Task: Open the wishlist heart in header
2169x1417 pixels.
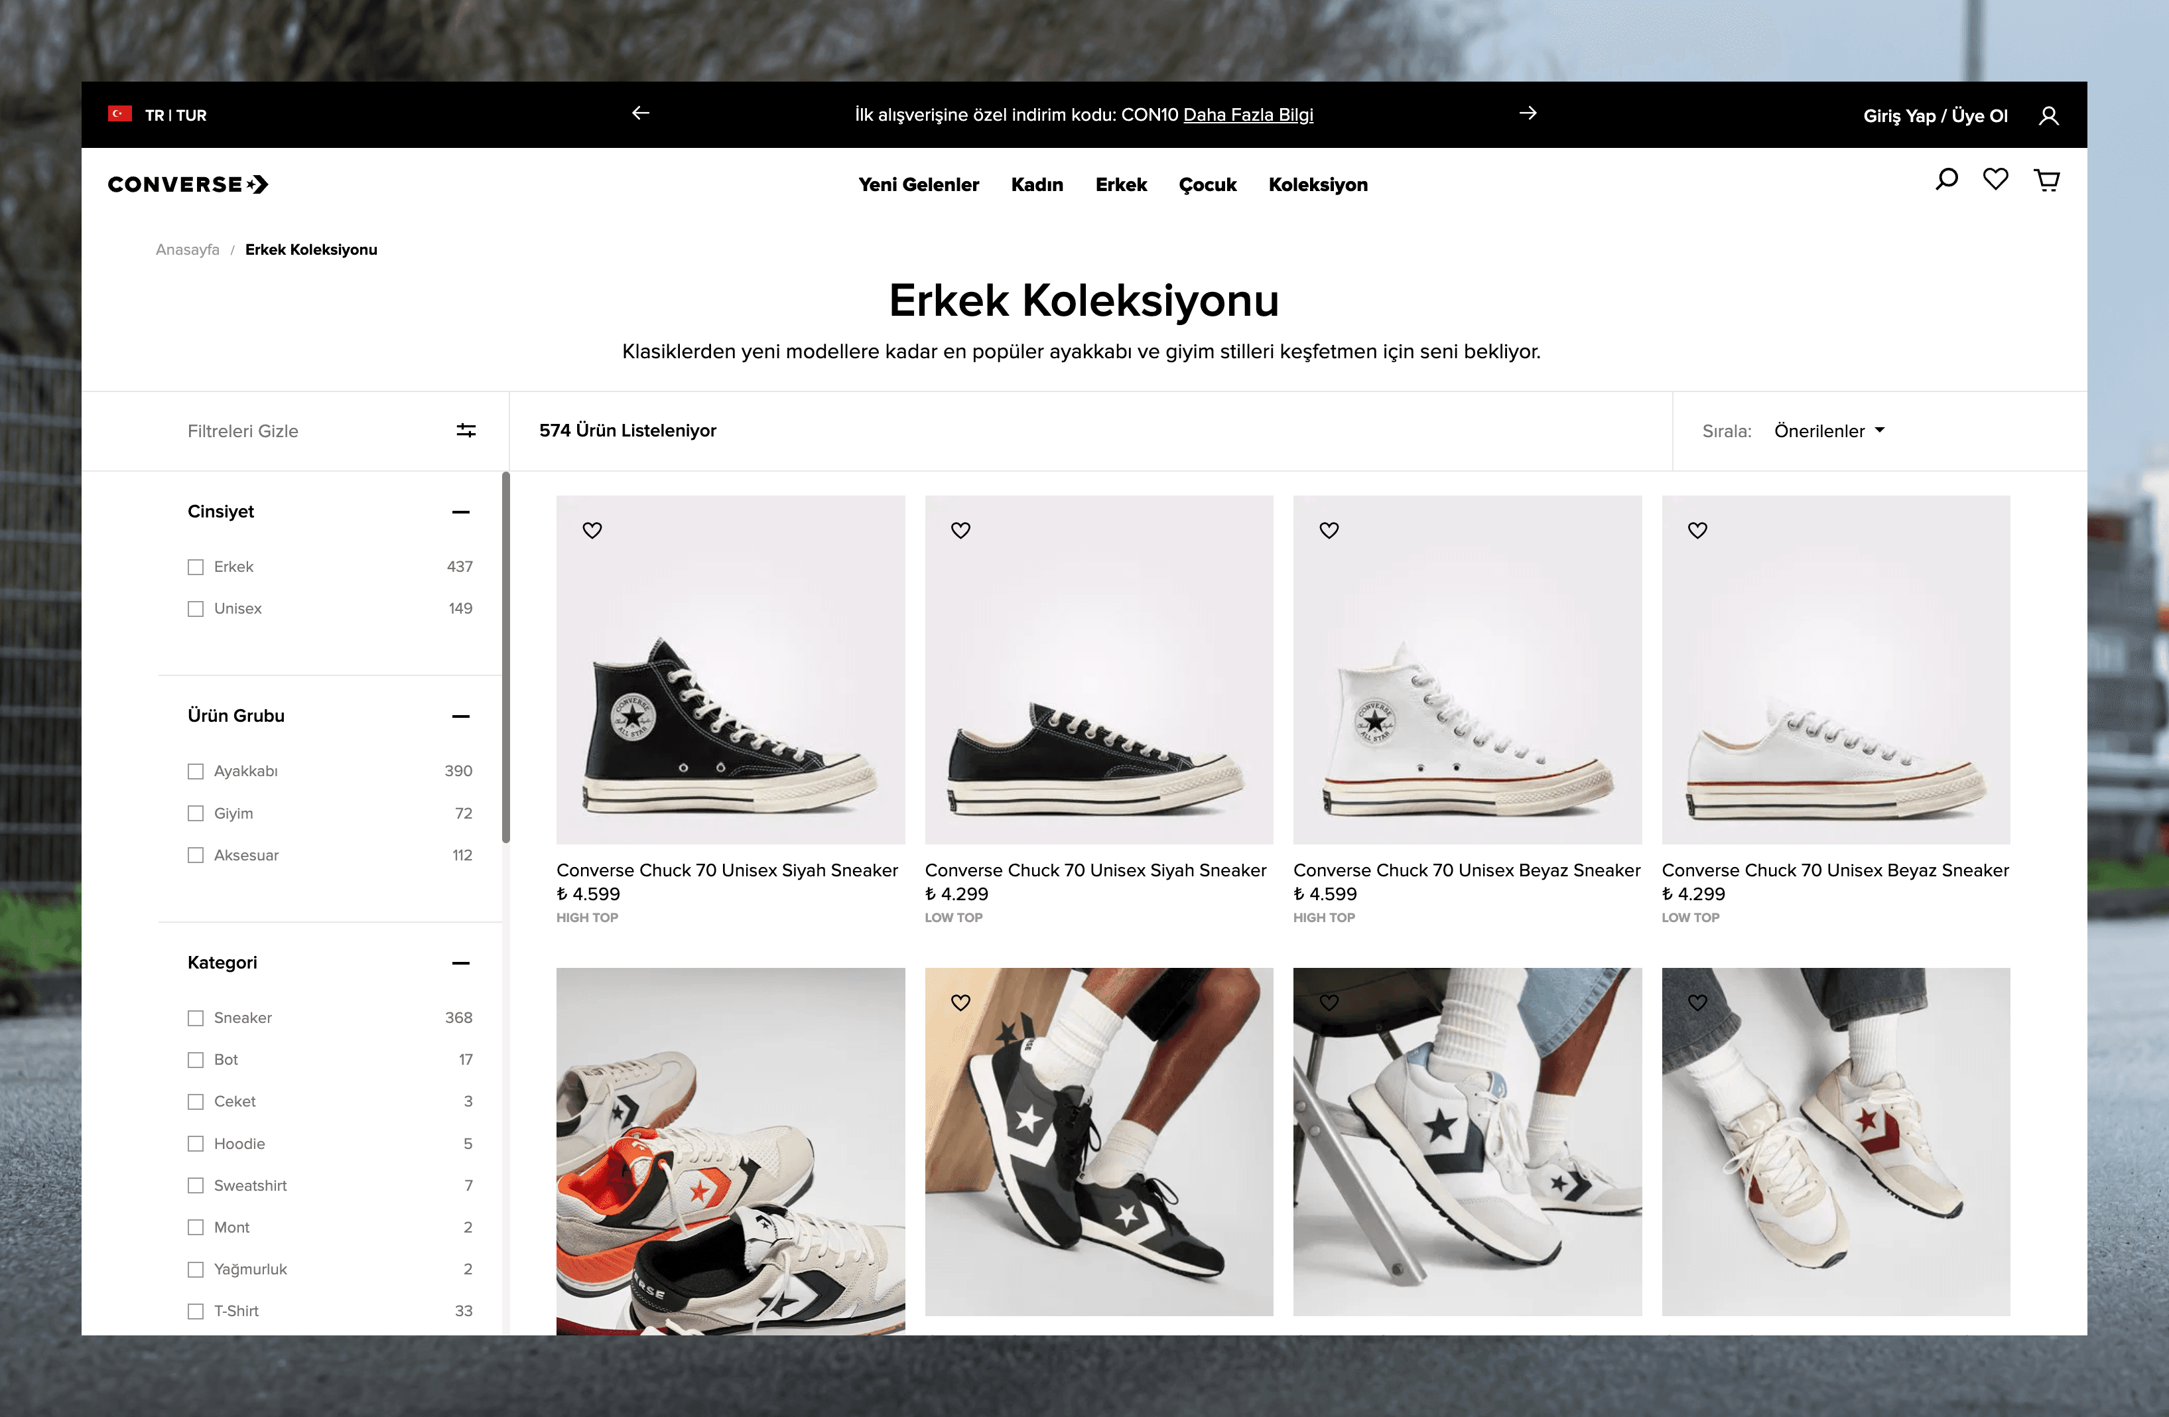Action: (x=1995, y=180)
